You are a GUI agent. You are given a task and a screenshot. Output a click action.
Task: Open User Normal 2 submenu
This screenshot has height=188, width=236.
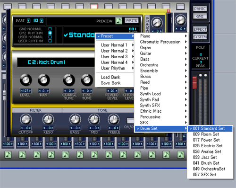[115, 51]
